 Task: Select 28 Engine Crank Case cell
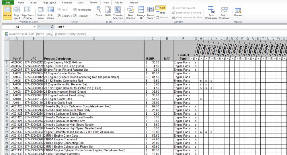point(94,99)
